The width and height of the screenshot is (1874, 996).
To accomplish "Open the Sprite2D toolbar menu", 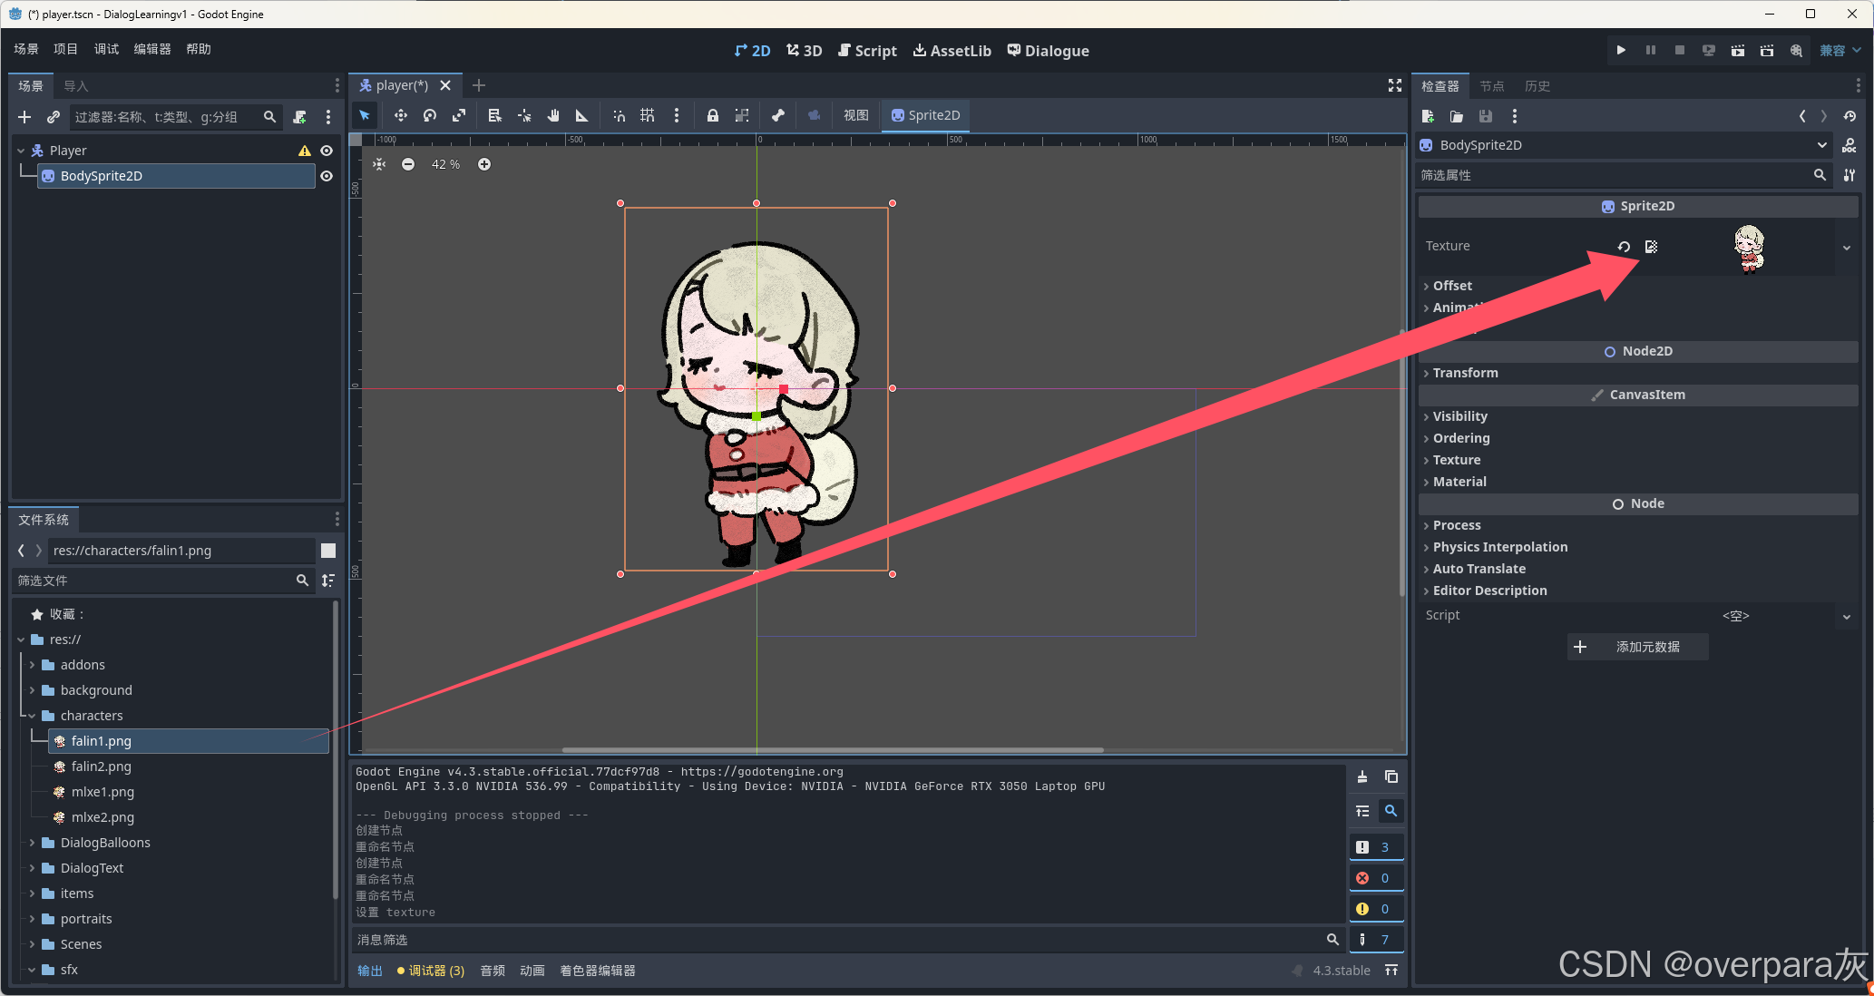I will pyautogui.click(x=925, y=115).
